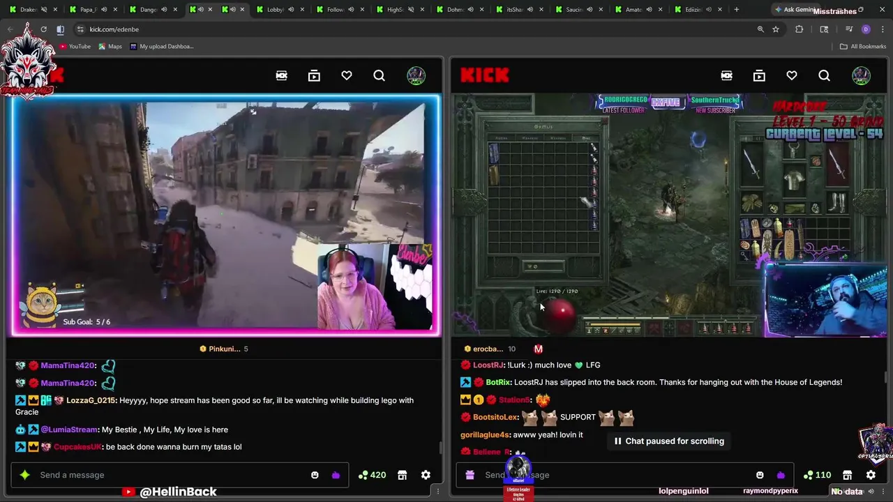Image resolution: width=893 pixels, height=502 pixels.
Task: Bookmark this page with star icon
Action: tap(775, 29)
